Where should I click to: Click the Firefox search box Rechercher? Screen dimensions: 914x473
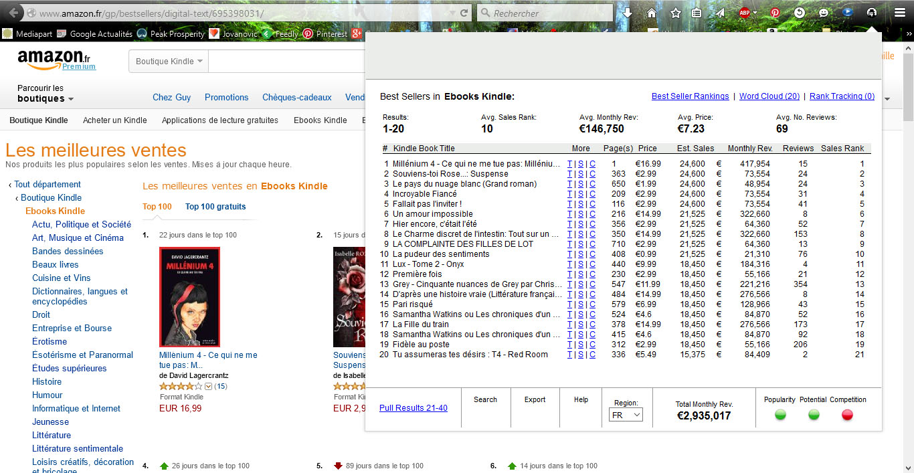(545, 13)
